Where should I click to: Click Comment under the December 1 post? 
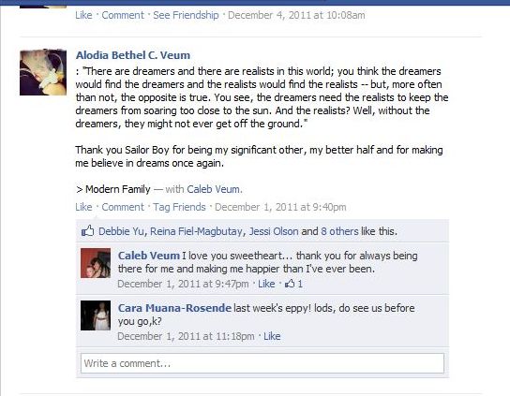123,207
